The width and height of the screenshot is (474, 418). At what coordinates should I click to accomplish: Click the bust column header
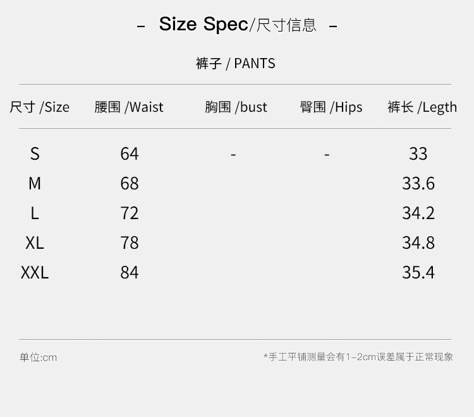(236, 107)
